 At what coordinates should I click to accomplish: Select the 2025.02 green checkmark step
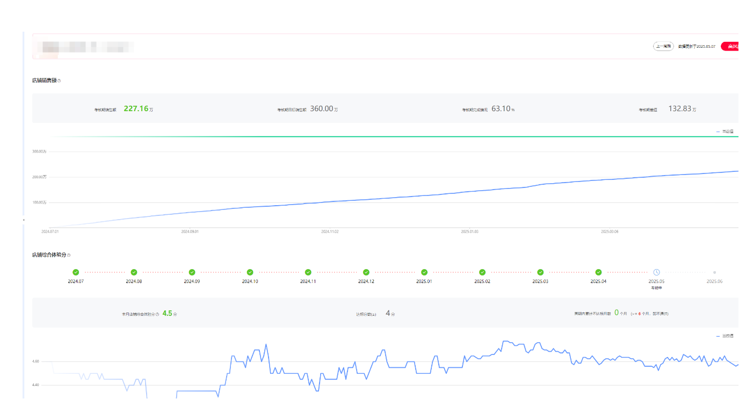click(482, 272)
